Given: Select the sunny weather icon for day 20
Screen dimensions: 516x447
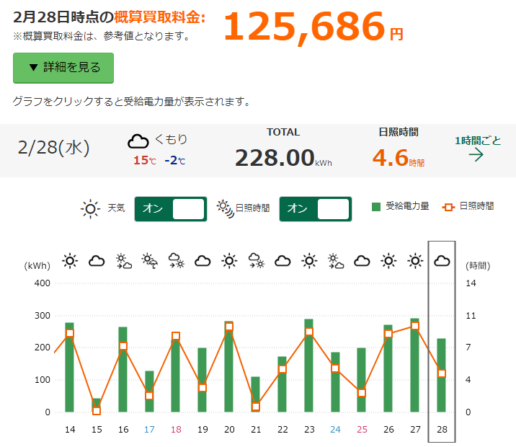Looking at the screenshot, I should tap(229, 261).
